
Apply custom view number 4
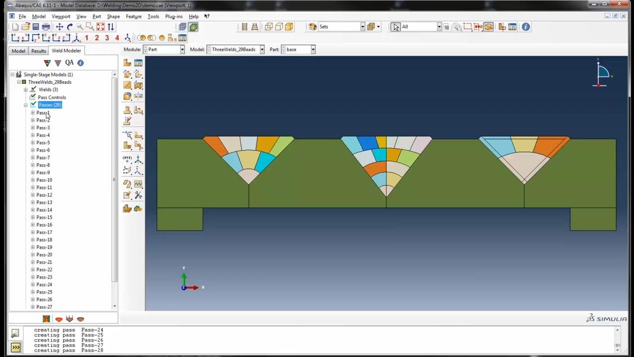tap(117, 38)
